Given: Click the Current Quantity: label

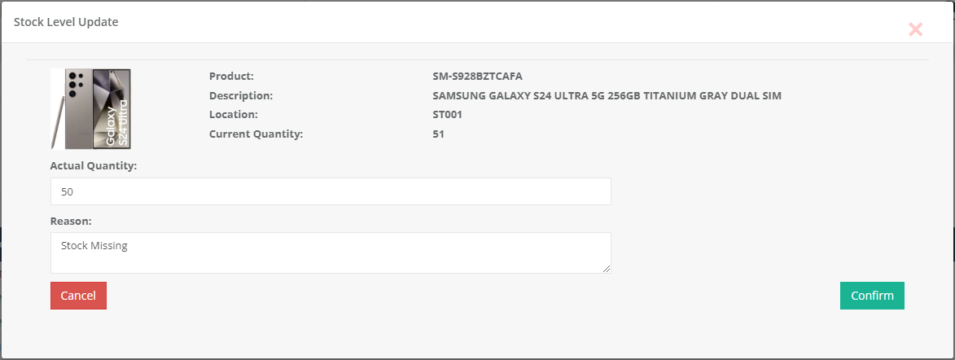Looking at the screenshot, I should point(256,134).
